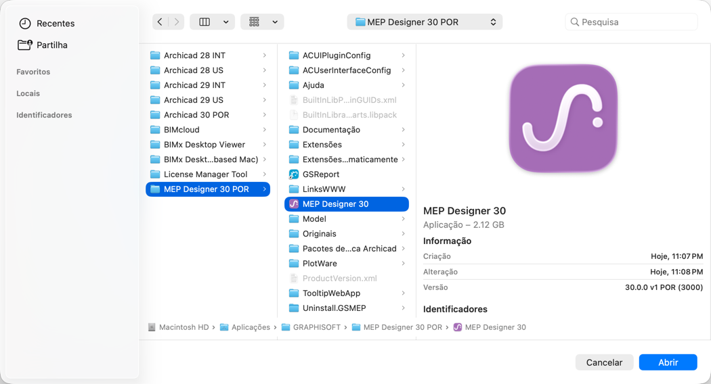Open the view mode dropdown arrow
This screenshot has width=711, height=384.
225,22
